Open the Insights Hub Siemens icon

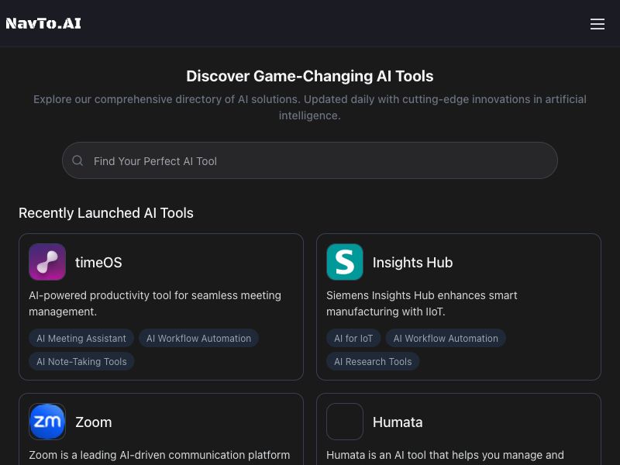pos(345,262)
